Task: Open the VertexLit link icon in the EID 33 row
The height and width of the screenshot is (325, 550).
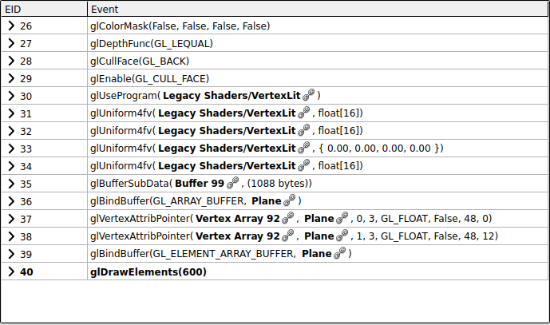Action: pos(303,148)
